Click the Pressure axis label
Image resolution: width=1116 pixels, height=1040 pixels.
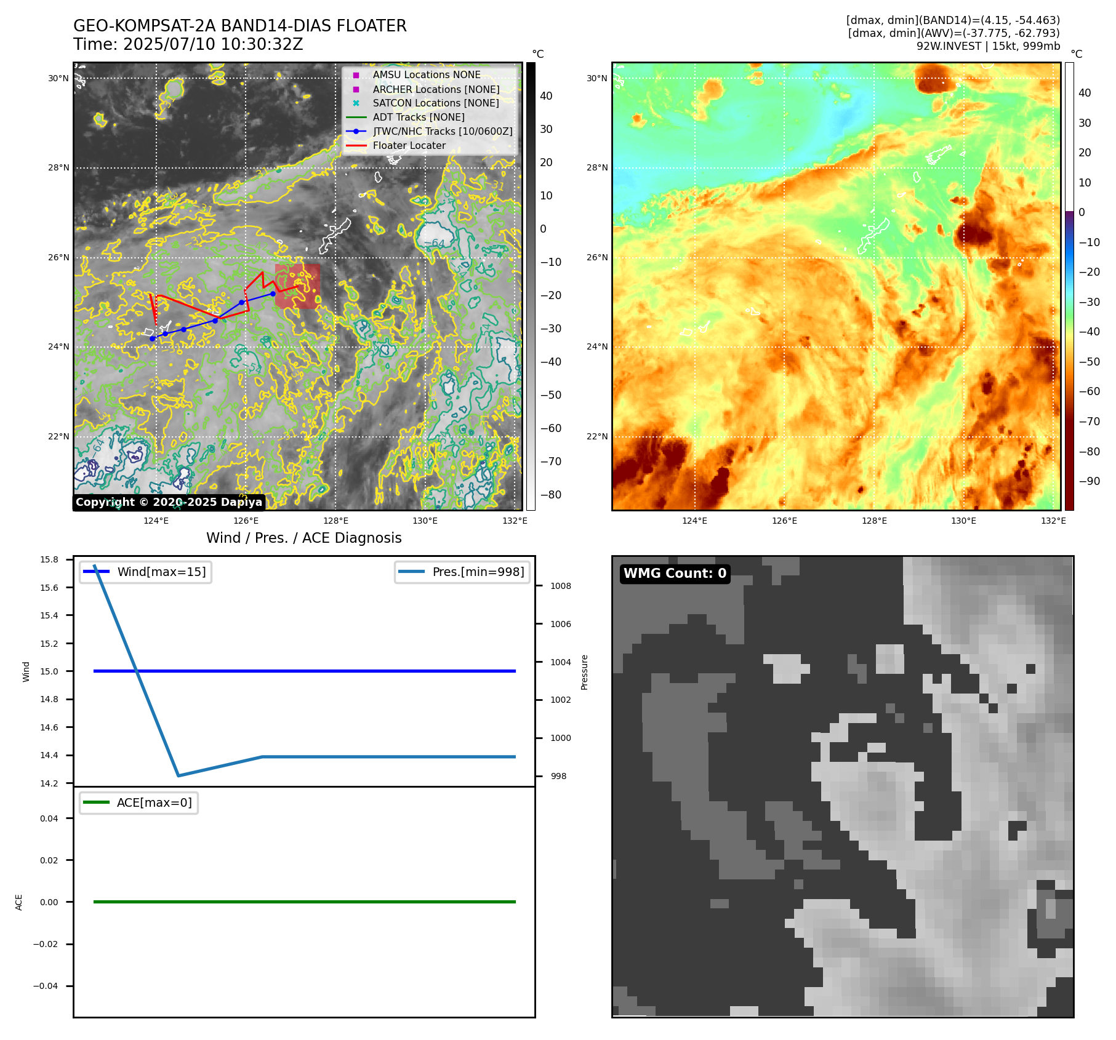[x=585, y=672]
